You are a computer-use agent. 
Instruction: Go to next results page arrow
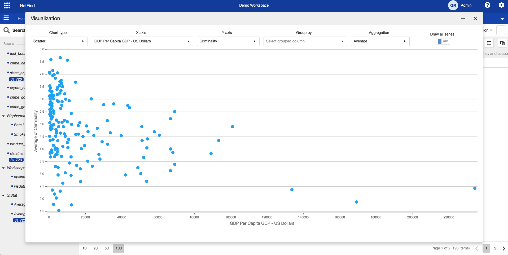pos(503,248)
